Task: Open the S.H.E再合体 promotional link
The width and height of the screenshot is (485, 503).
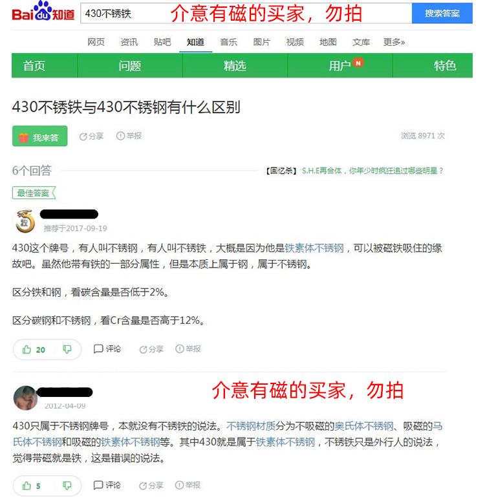Action: coord(372,171)
